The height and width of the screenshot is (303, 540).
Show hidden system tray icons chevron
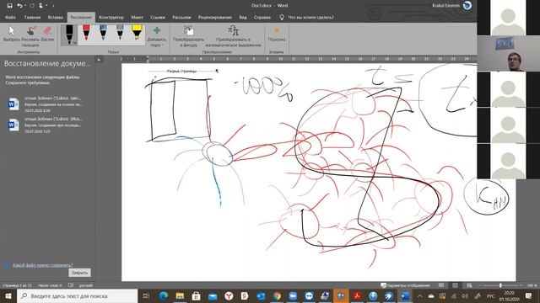pos(420,295)
